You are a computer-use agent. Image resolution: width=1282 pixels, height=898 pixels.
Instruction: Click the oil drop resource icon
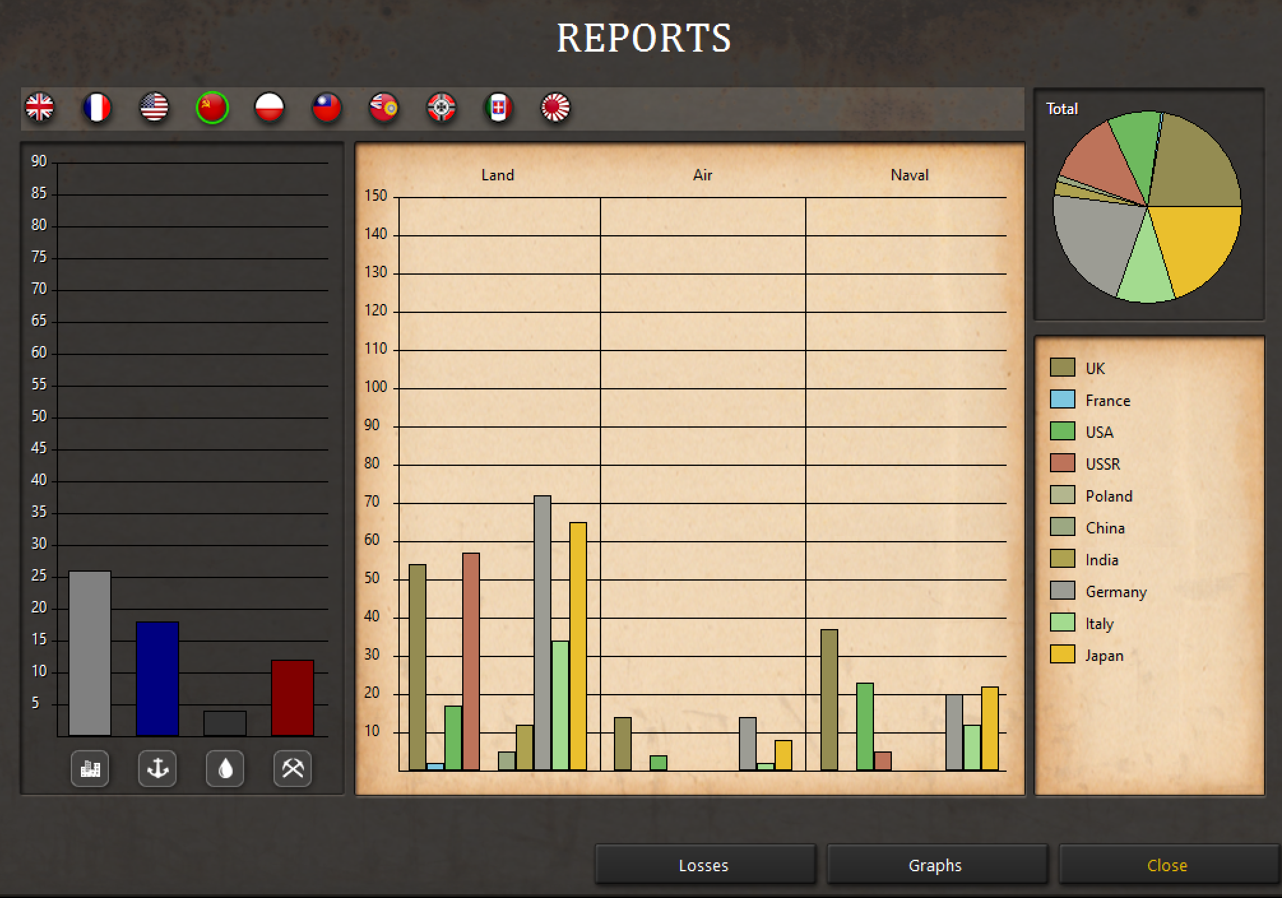[x=225, y=769]
